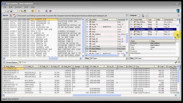Open the Connect menu
The image size is (183, 103).
click(x=18, y=7)
